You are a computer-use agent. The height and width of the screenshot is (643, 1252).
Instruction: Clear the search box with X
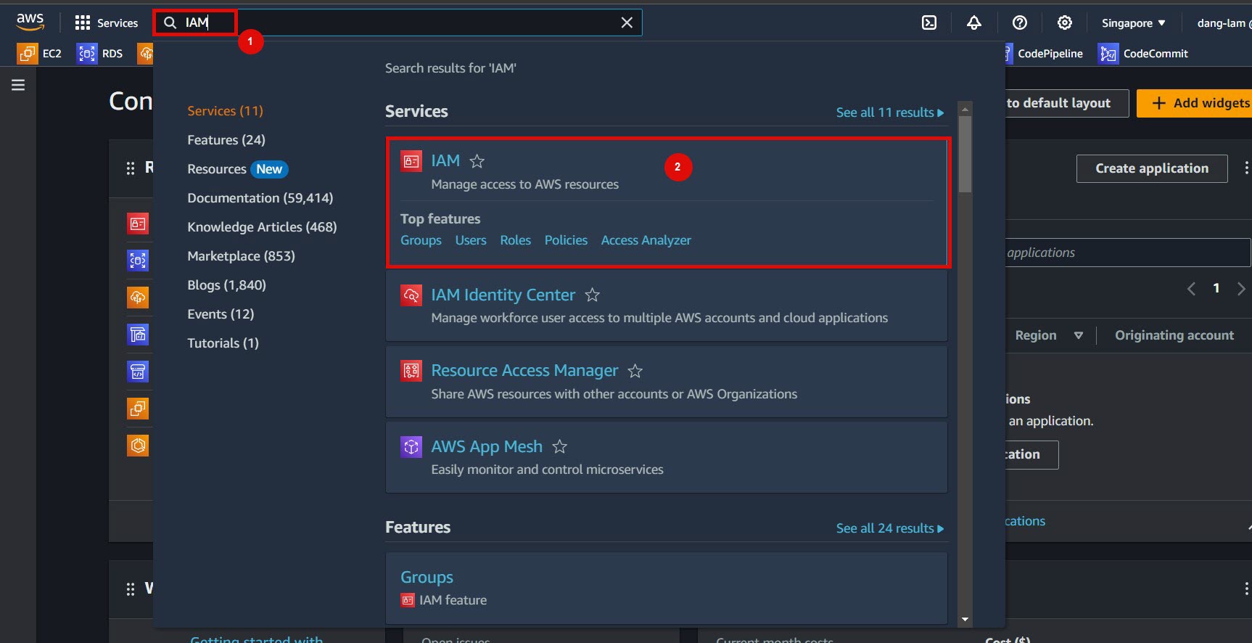(627, 23)
